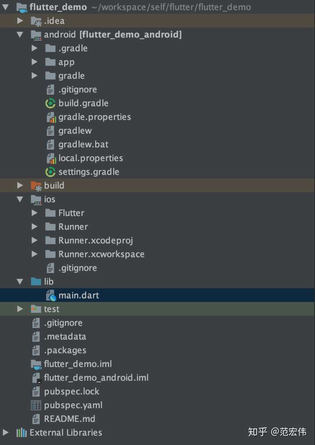This screenshot has width=315, height=445.
Task: Select the .metadata file
Action: click(x=65, y=337)
